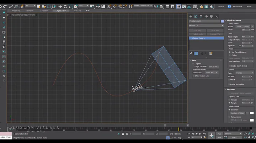Tick Enable Motion Blur checkbox

(x=229, y=84)
